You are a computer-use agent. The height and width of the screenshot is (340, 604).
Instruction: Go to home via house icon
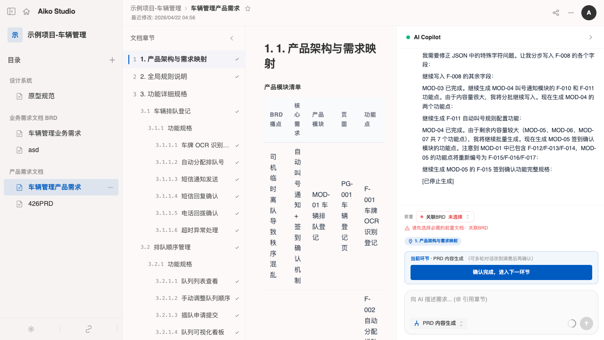tap(26, 11)
